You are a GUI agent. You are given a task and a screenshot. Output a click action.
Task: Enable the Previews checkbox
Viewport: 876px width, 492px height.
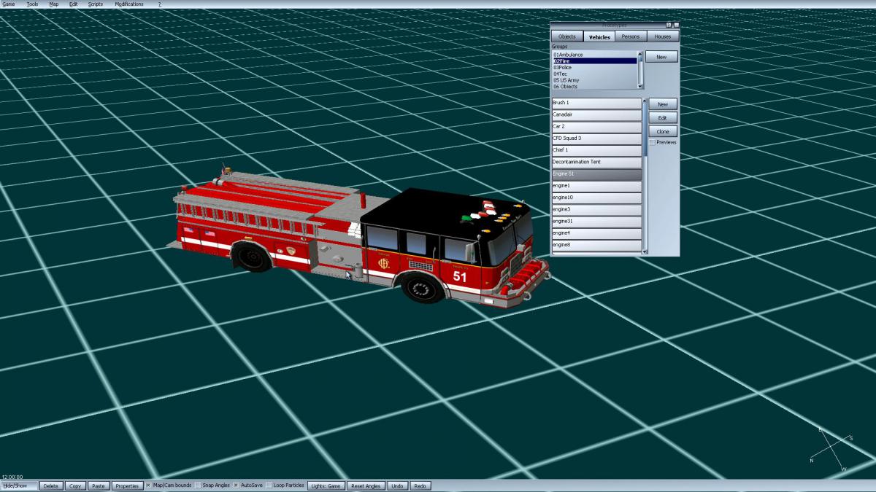pyautogui.click(x=652, y=143)
